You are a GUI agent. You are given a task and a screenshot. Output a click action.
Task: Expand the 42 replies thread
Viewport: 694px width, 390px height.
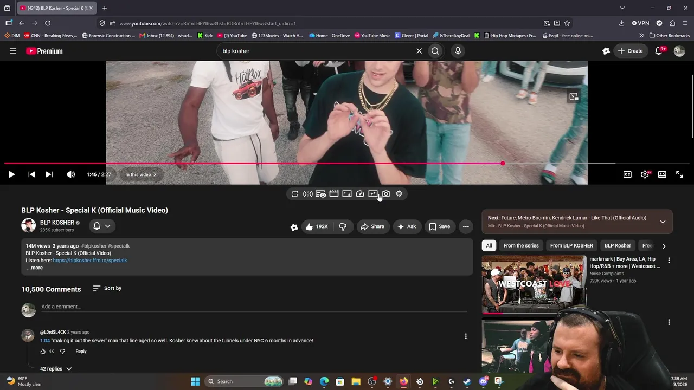pos(56,369)
